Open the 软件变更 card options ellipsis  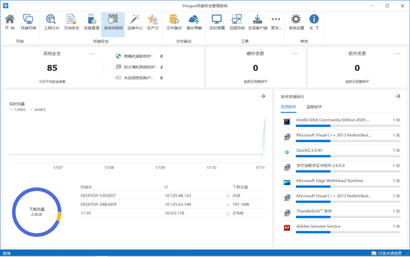[x=397, y=54]
